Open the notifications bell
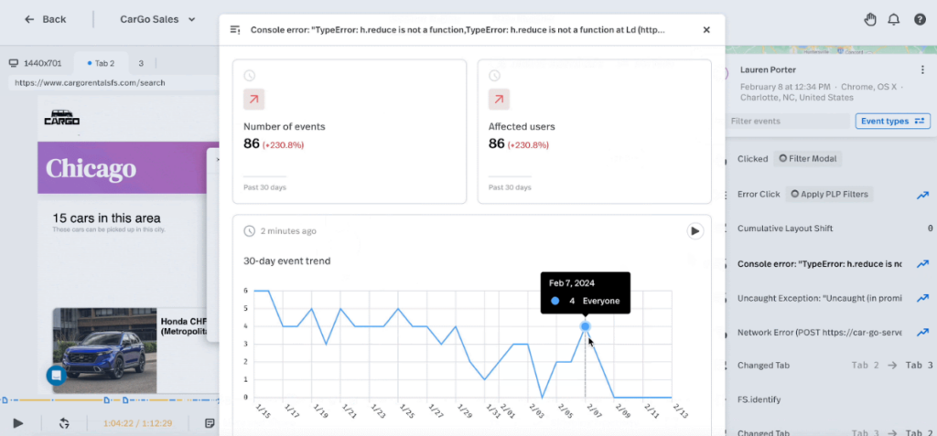Screen dimensions: 937x436 point(893,19)
